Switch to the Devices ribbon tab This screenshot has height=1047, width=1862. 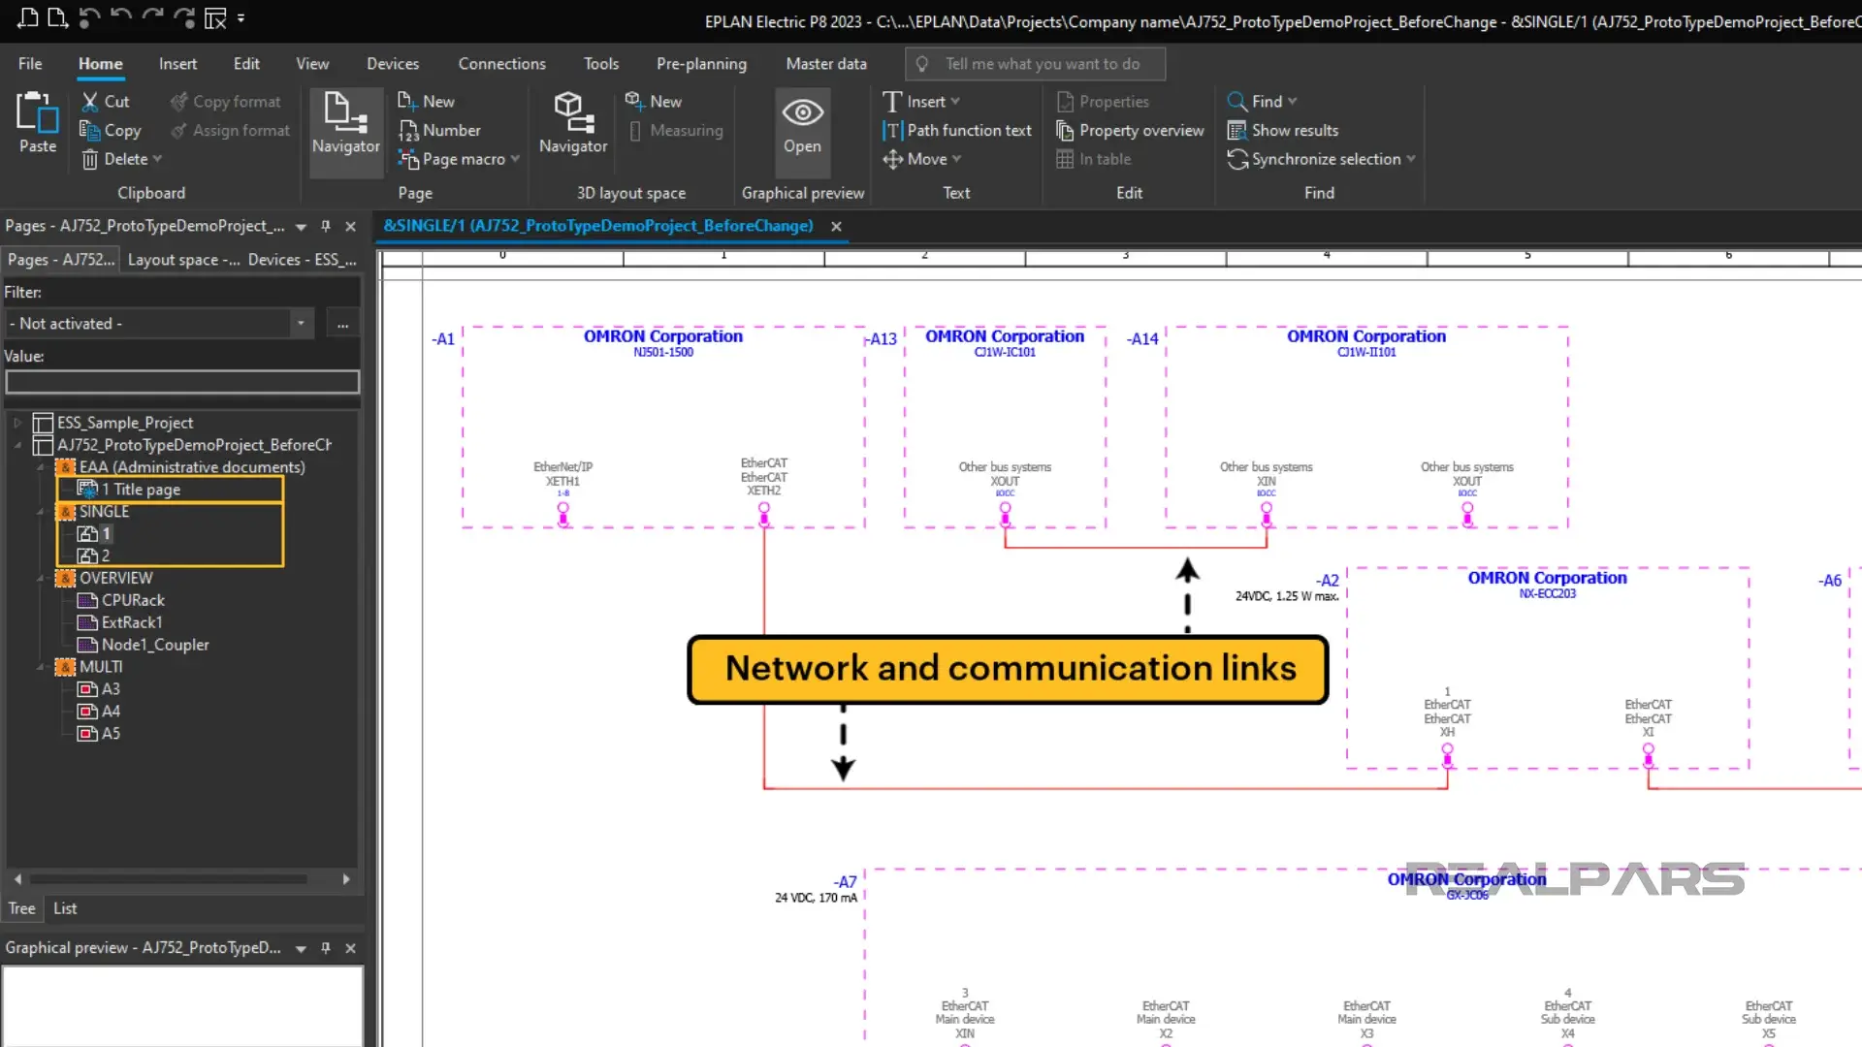393,63
